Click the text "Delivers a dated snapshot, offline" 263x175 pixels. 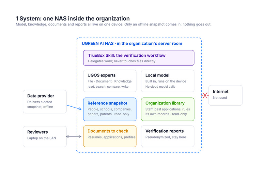coord(40,104)
